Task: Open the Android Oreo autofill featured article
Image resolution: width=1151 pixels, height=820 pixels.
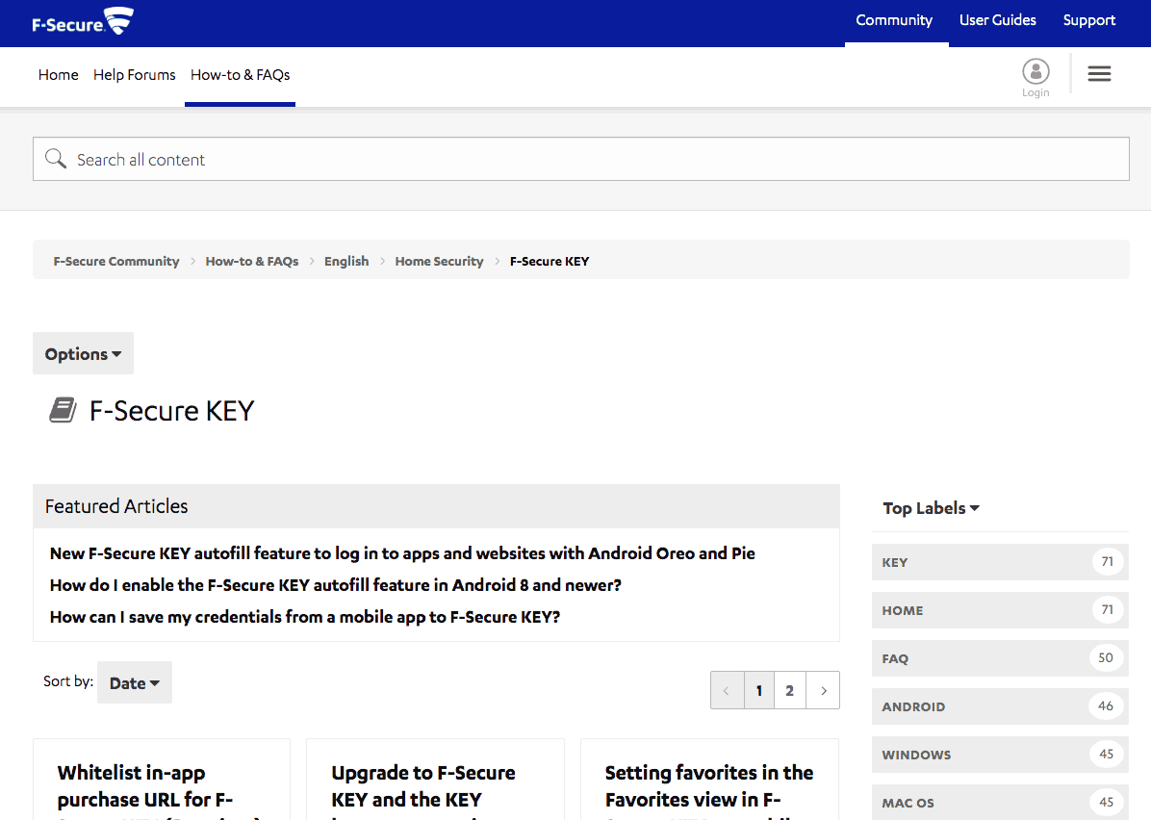Action: (x=402, y=553)
